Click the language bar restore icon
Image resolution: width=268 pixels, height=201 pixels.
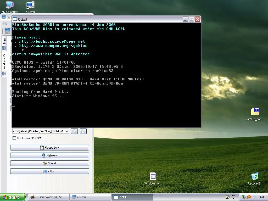[x=233, y=196]
